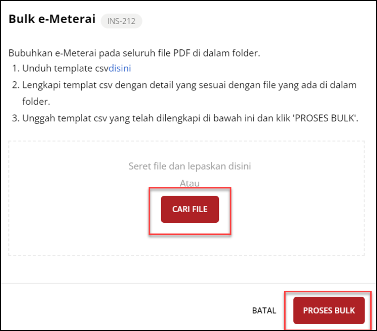Click the 'Bulk e-Meterai' dialog title

(51, 20)
